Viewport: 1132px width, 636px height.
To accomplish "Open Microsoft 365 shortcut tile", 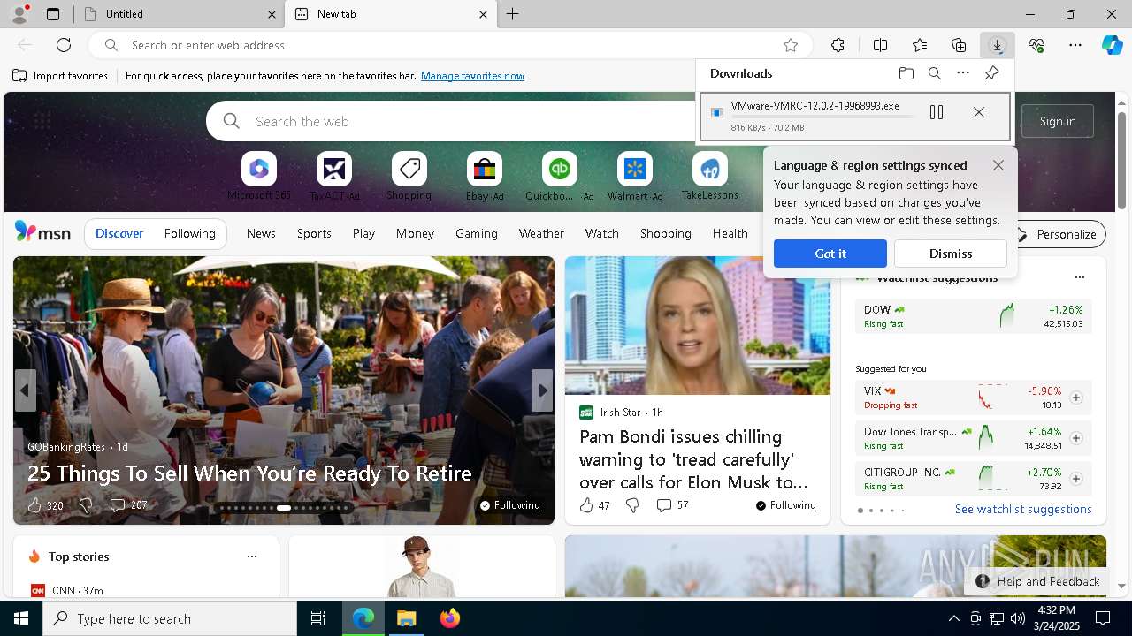I will point(258,176).
